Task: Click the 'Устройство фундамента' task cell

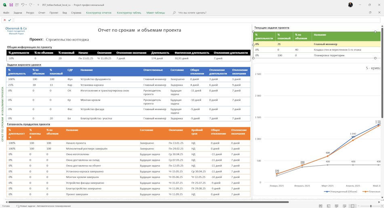Action: (95, 79)
